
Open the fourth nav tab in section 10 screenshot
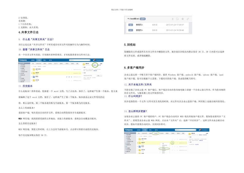[x=50, y=60]
